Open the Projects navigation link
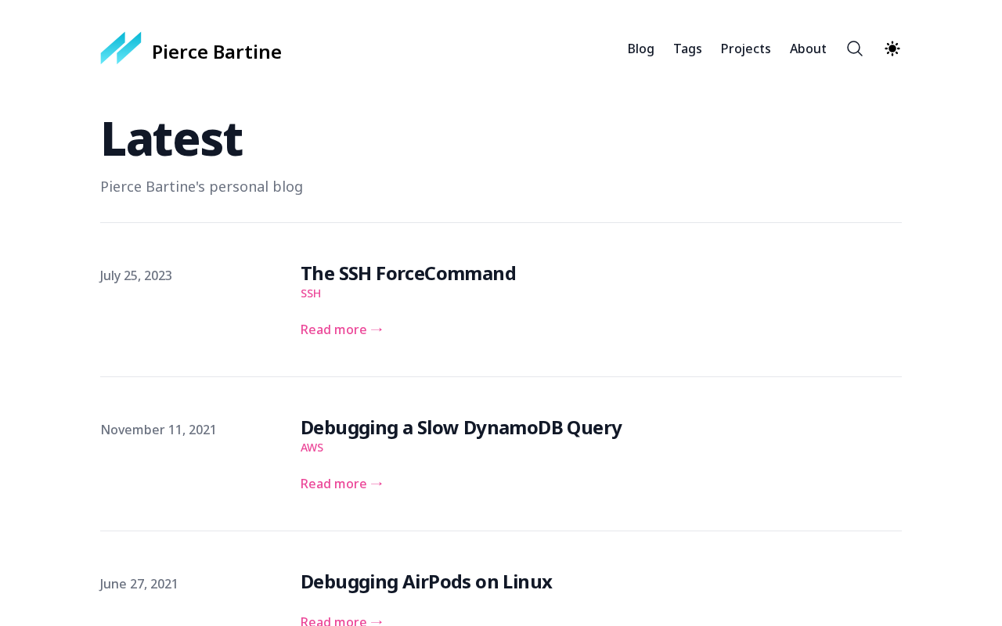1002x626 pixels. [x=746, y=49]
